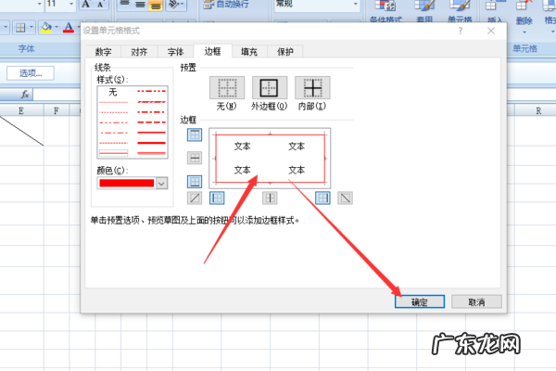556x371 pixels.
Task: Close the 设置单元格格式 dialog
Action: click(x=491, y=31)
